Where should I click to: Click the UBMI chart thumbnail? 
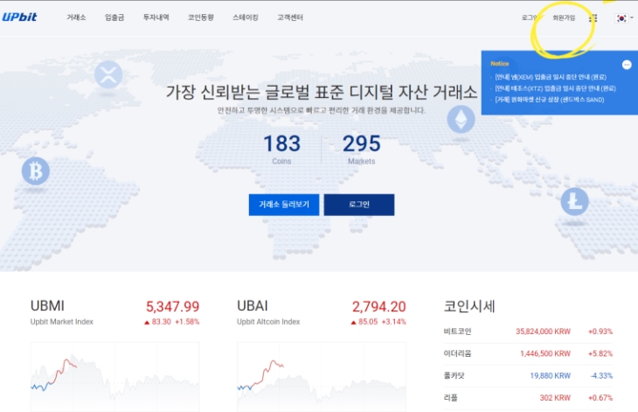[114, 377]
